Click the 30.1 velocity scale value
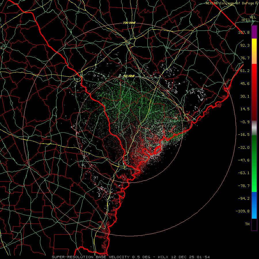 tap(245, 96)
